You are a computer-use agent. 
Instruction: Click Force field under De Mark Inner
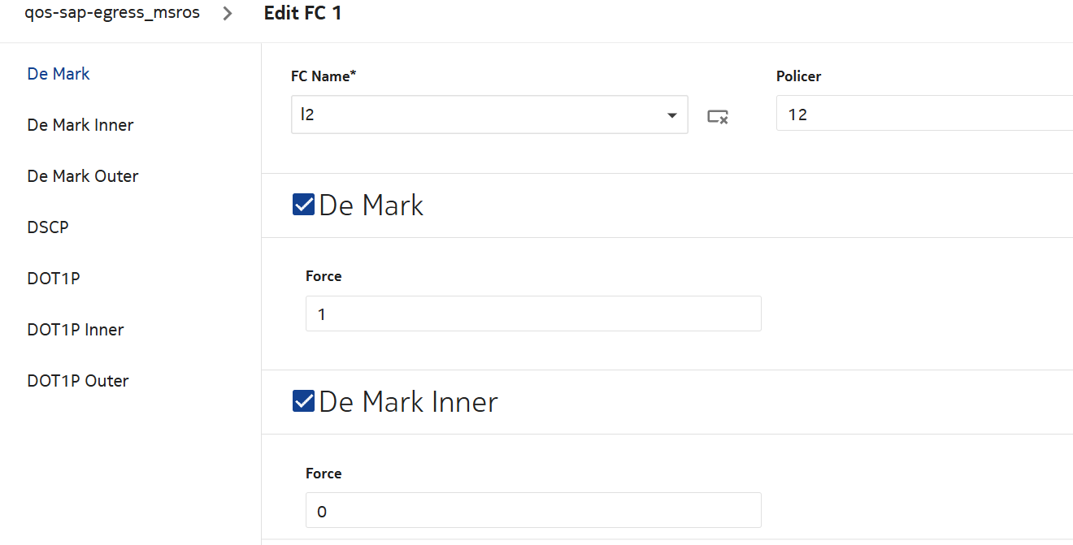(533, 511)
